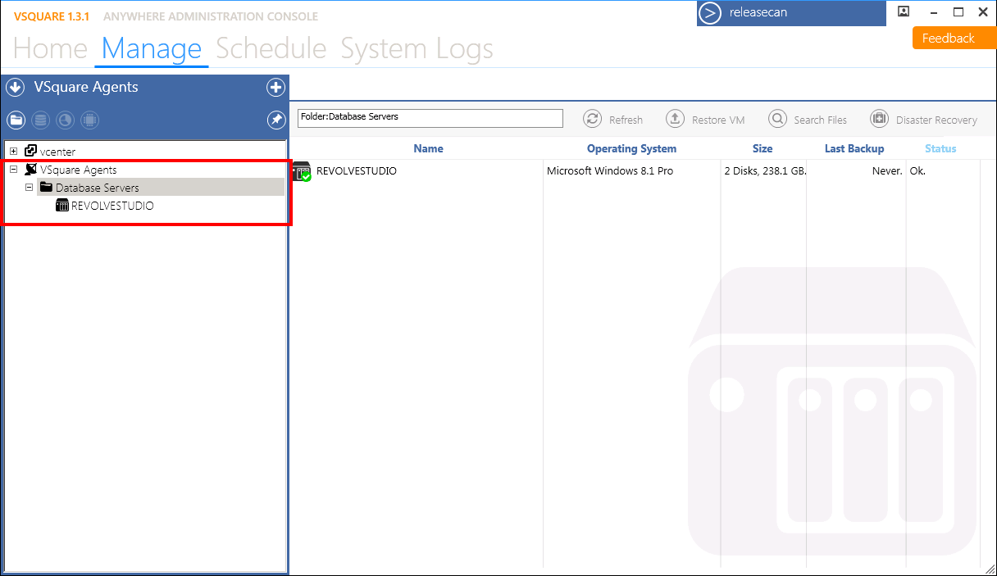Click the down-arrow icon beside VSquare Agents header

click(15, 88)
